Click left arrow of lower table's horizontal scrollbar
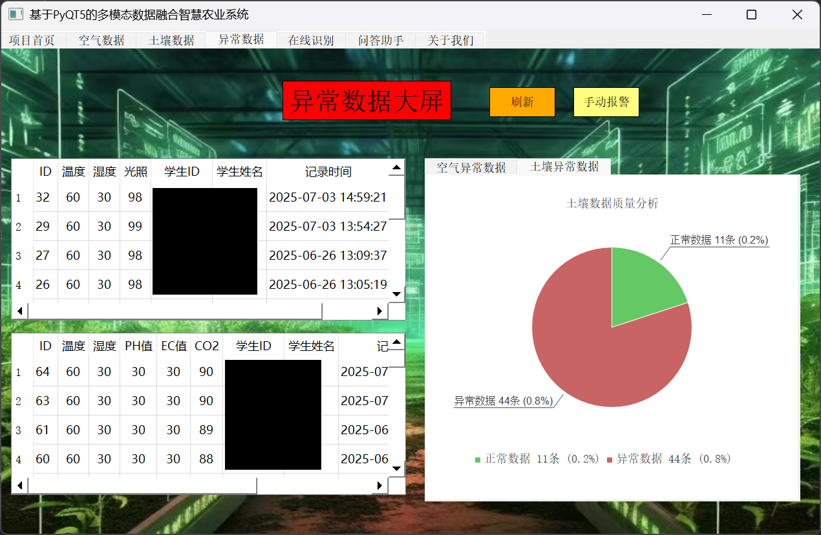The width and height of the screenshot is (821, 535). 20,485
